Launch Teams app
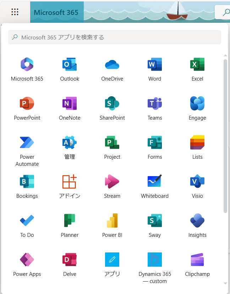This screenshot has width=230, height=294. point(155,103)
